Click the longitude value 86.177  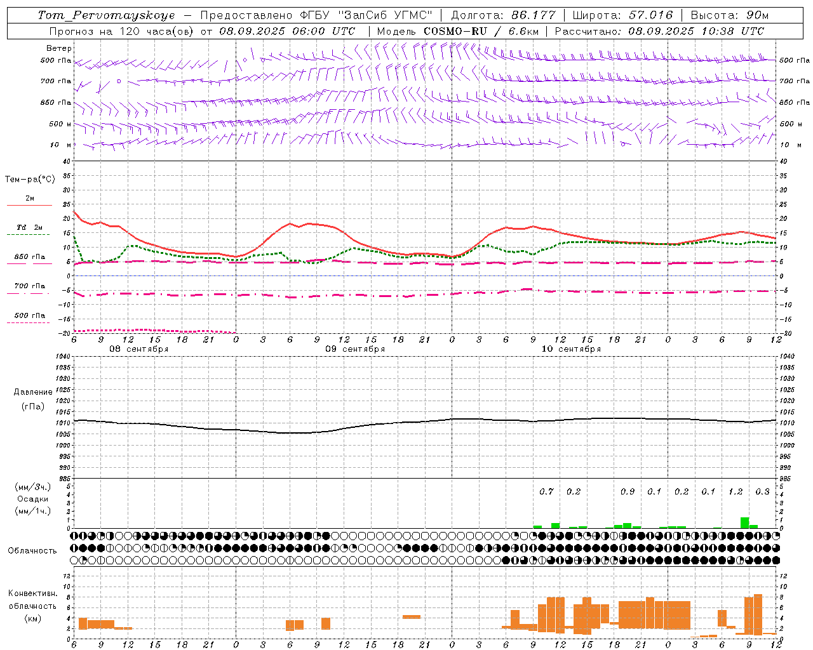[x=534, y=15]
